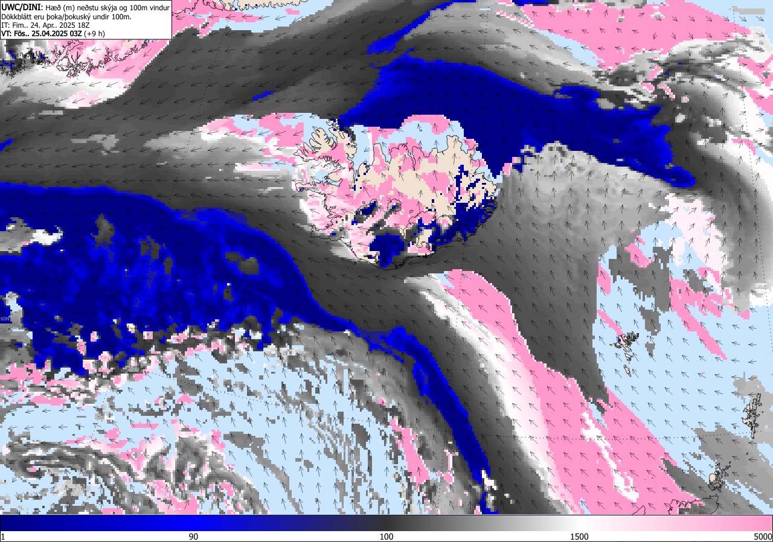Image resolution: width=773 pixels, height=542 pixels.
Task: Click the '90' label on the color scale
Action: (x=193, y=537)
